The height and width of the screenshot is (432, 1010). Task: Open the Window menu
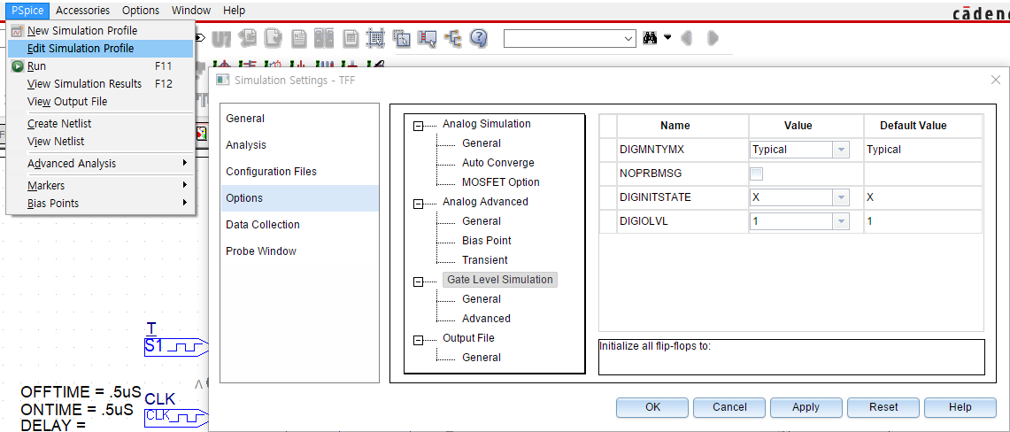(x=191, y=11)
